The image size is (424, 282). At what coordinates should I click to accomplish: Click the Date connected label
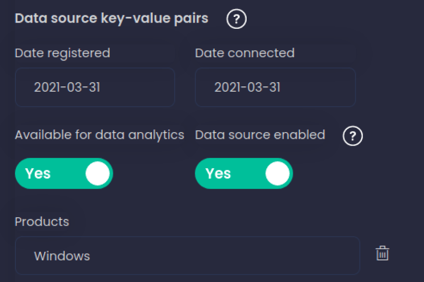pos(245,52)
